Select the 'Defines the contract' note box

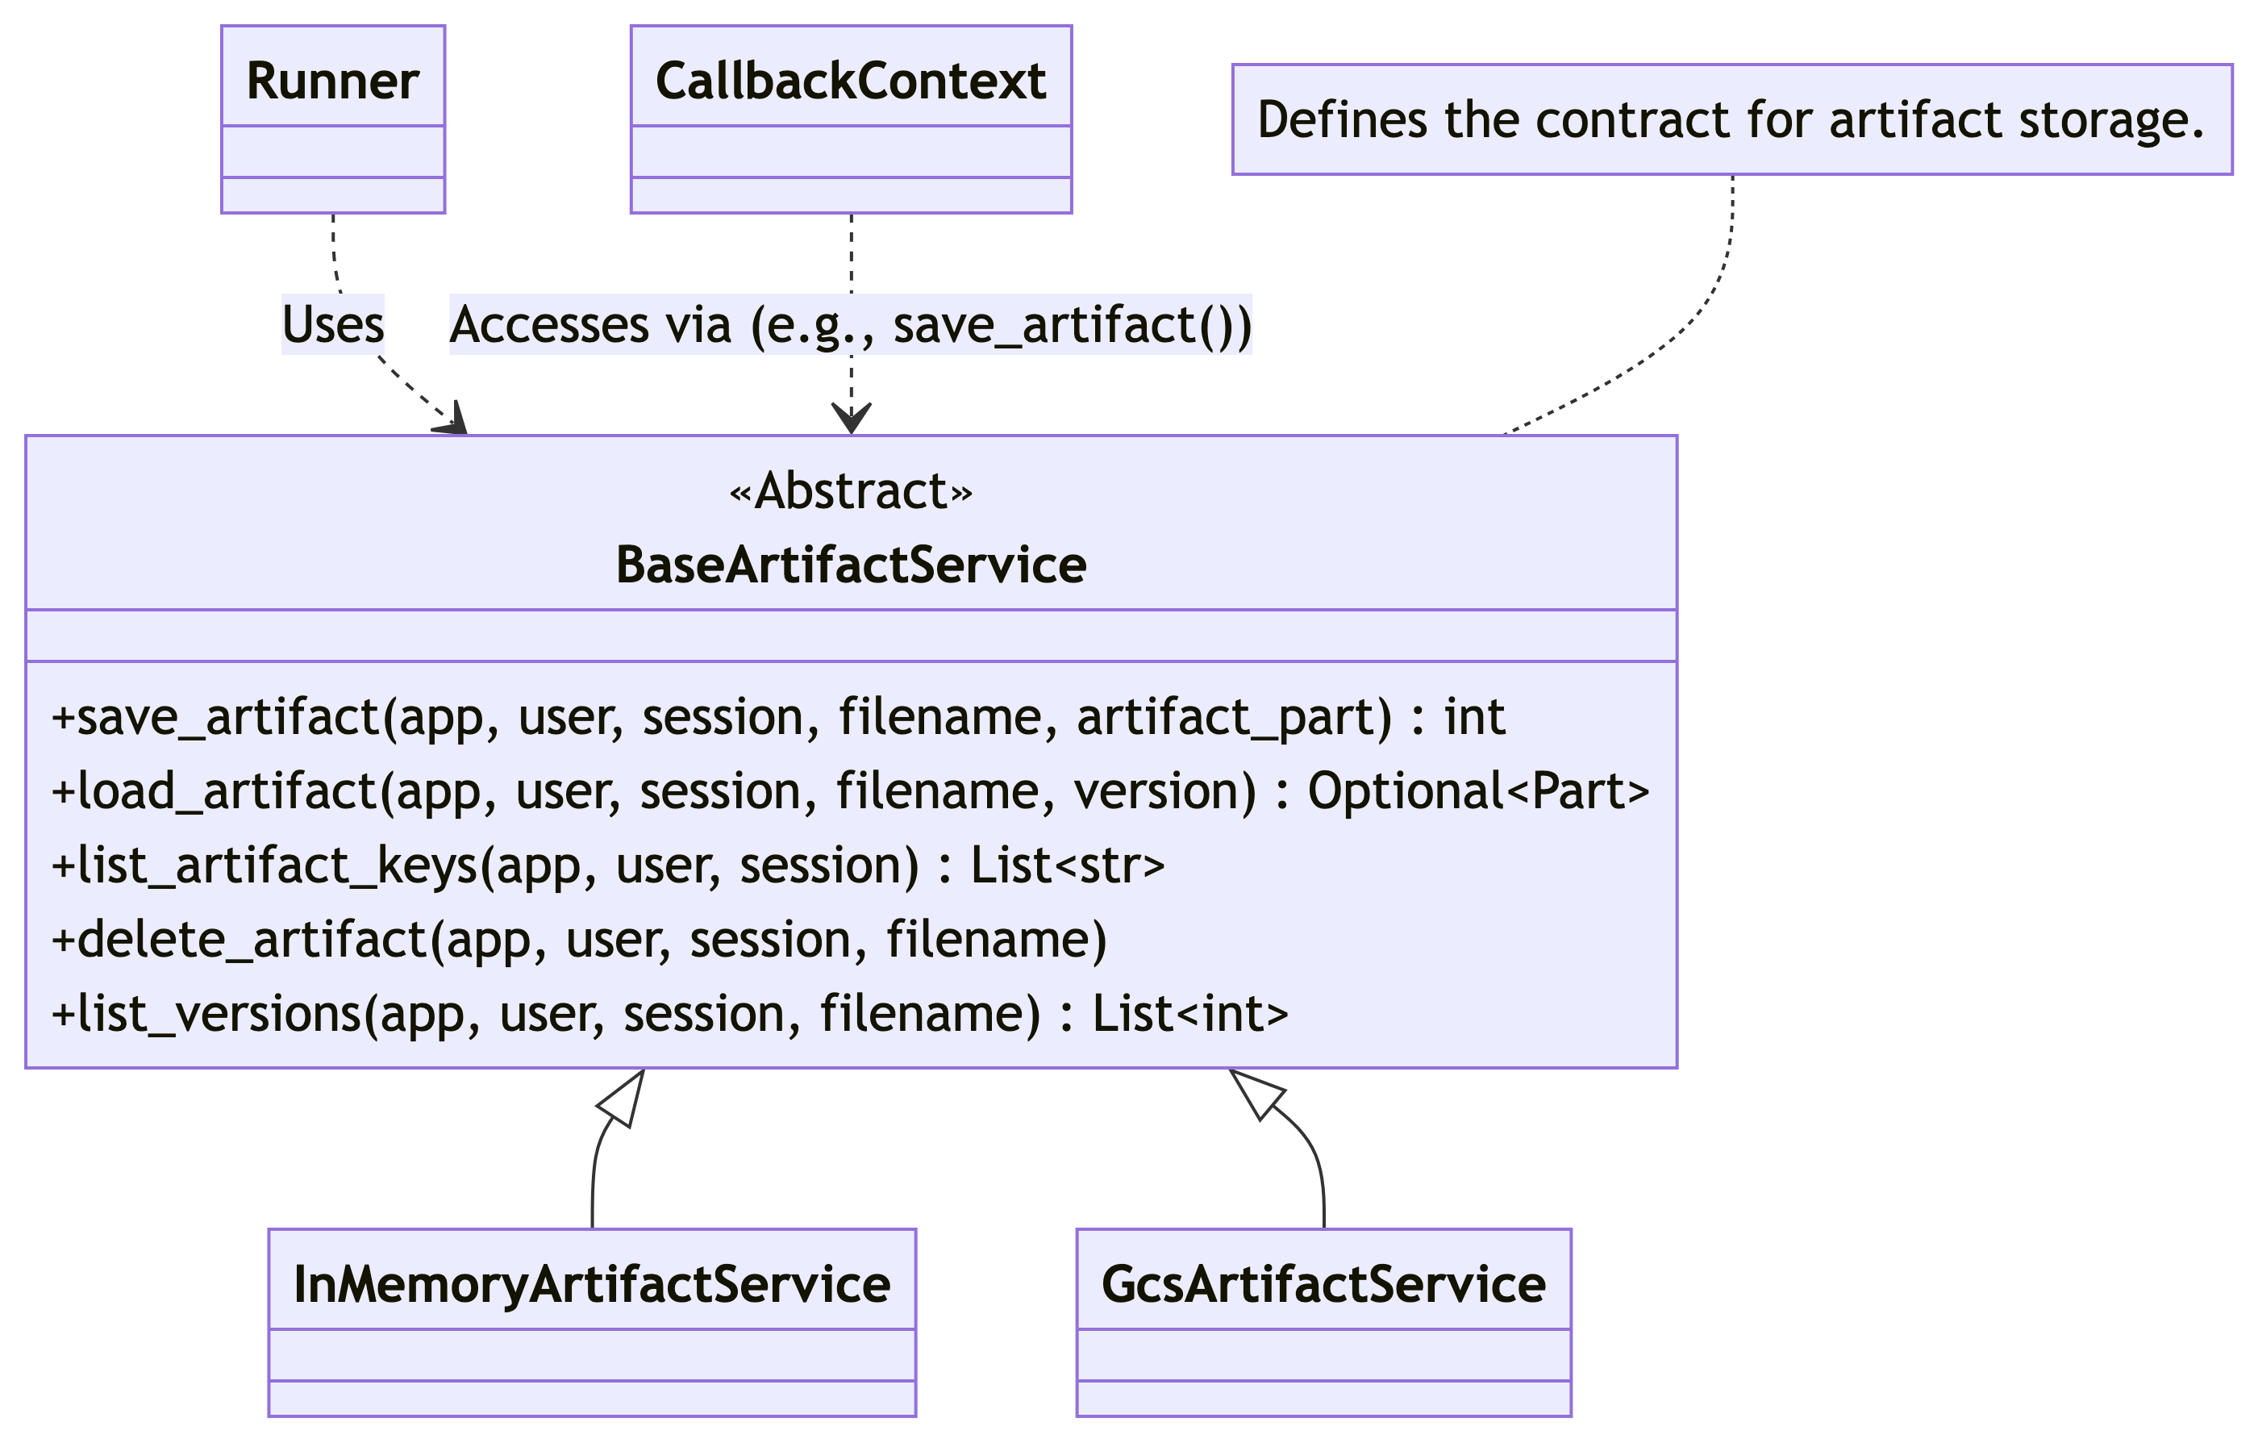point(1731,119)
